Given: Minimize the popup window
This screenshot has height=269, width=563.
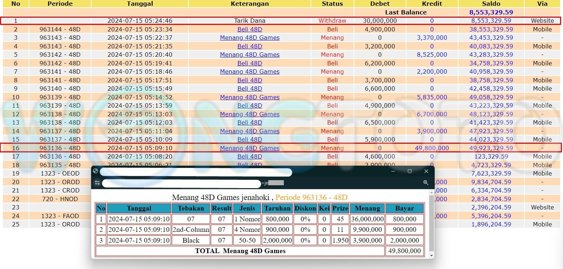Looking at the screenshot, I should [x=393, y=171].
